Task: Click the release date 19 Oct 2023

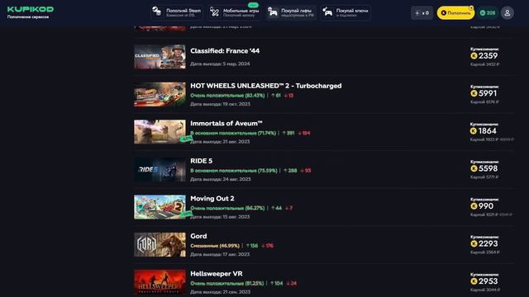Action: pyautogui.click(x=221, y=104)
